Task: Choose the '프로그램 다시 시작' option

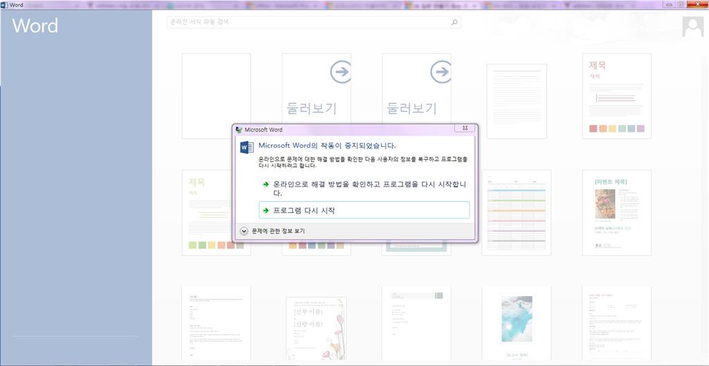Action: (364, 210)
